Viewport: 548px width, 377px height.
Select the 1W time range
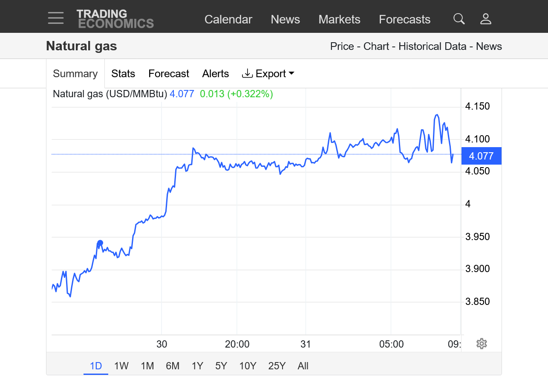(121, 366)
